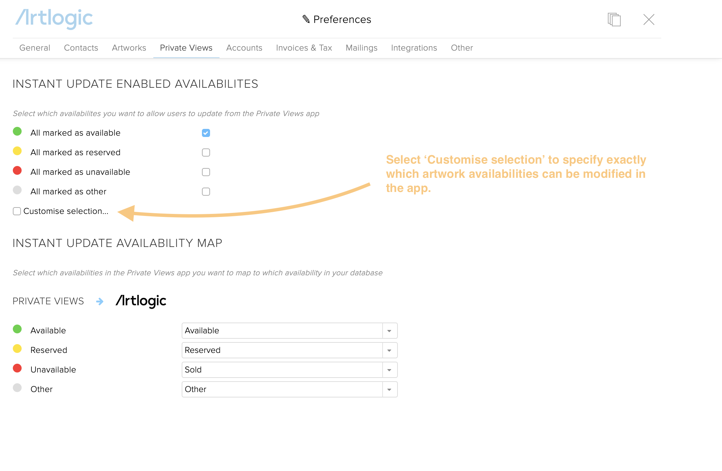Click green dot beside All marked as available
The image size is (722, 471).
pos(17,132)
